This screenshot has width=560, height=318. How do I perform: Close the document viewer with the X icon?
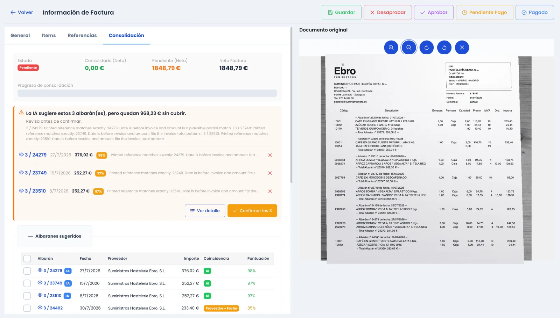(x=462, y=48)
